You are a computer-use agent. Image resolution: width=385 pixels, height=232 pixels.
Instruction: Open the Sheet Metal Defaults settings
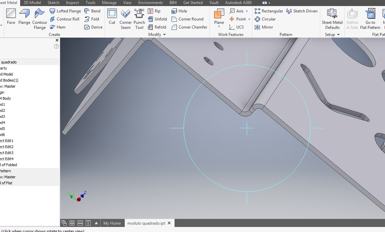(x=332, y=18)
